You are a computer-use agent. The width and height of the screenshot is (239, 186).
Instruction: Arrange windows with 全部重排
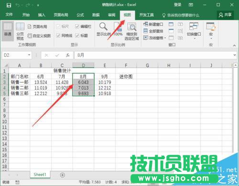[153, 31]
